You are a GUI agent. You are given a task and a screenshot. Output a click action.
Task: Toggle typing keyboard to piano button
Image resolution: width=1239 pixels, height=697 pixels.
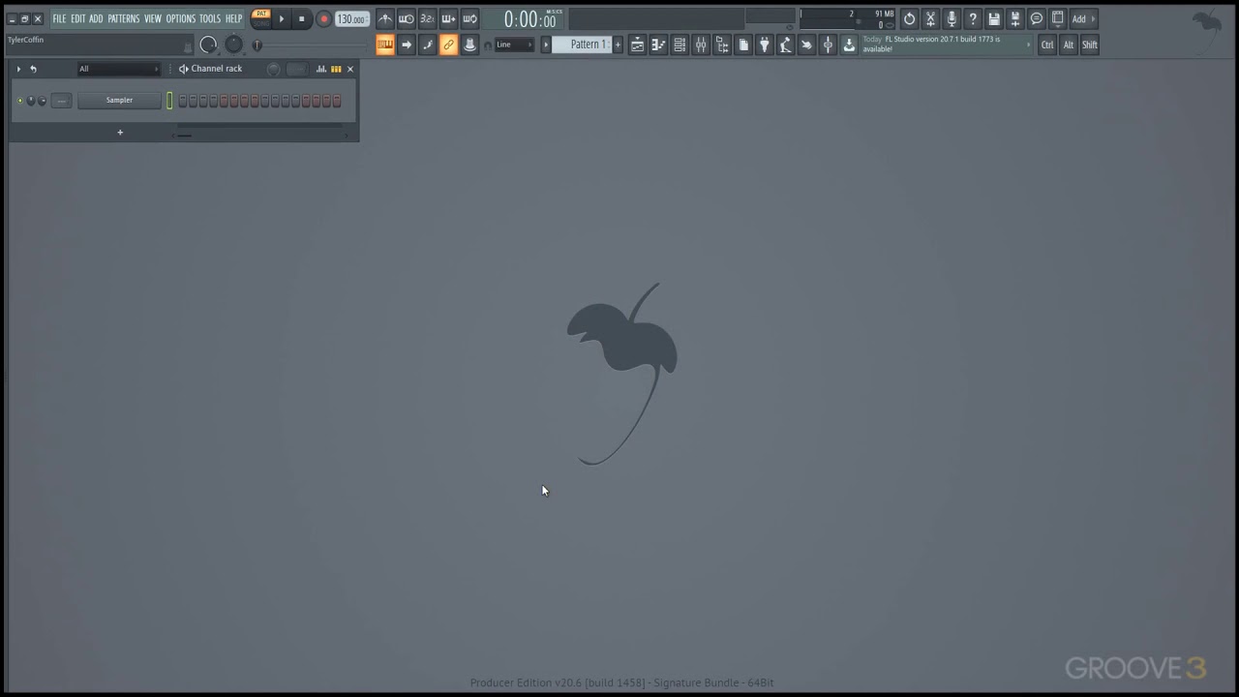[x=385, y=45]
